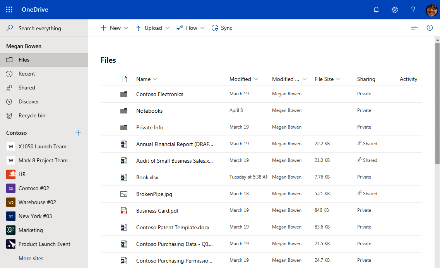Click the Product Launch Event site icon

(11, 244)
